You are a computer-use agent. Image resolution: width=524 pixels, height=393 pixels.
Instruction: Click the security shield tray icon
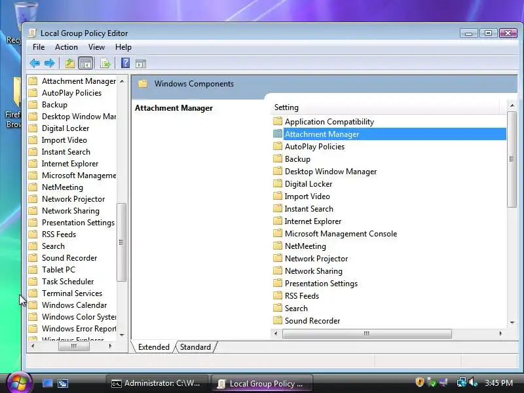tap(419, 382)
